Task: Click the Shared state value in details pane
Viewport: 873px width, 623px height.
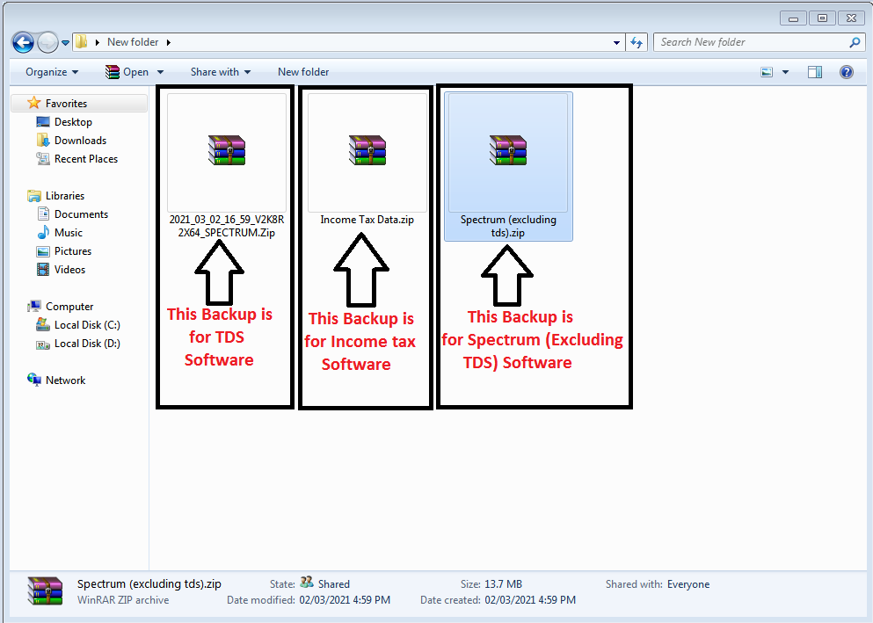Action: [x=333, y=584]
